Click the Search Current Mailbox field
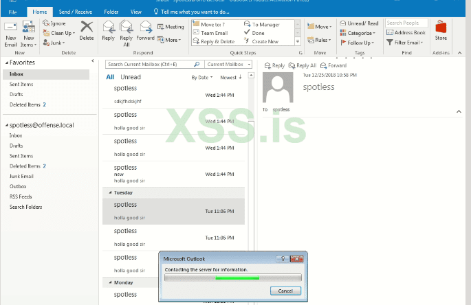 coord(149,65)
